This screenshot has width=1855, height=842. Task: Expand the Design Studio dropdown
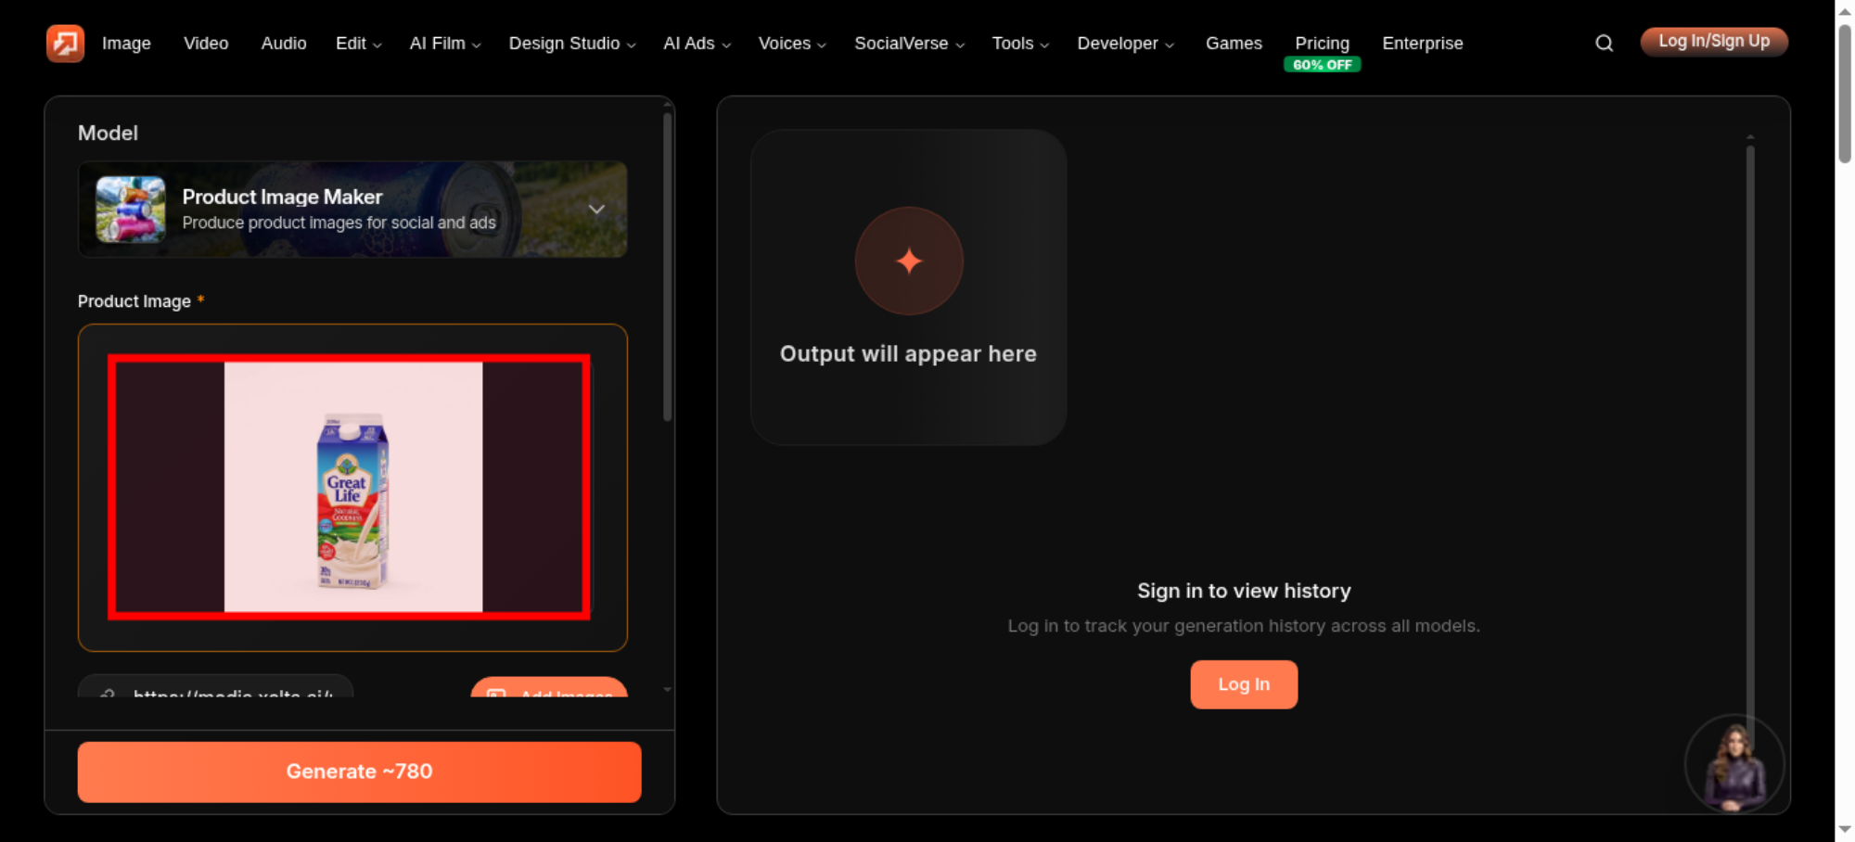571,44
